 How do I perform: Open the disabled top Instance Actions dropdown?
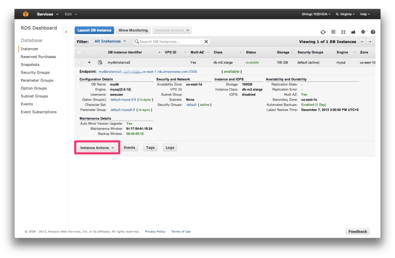[x=172, y=30]
